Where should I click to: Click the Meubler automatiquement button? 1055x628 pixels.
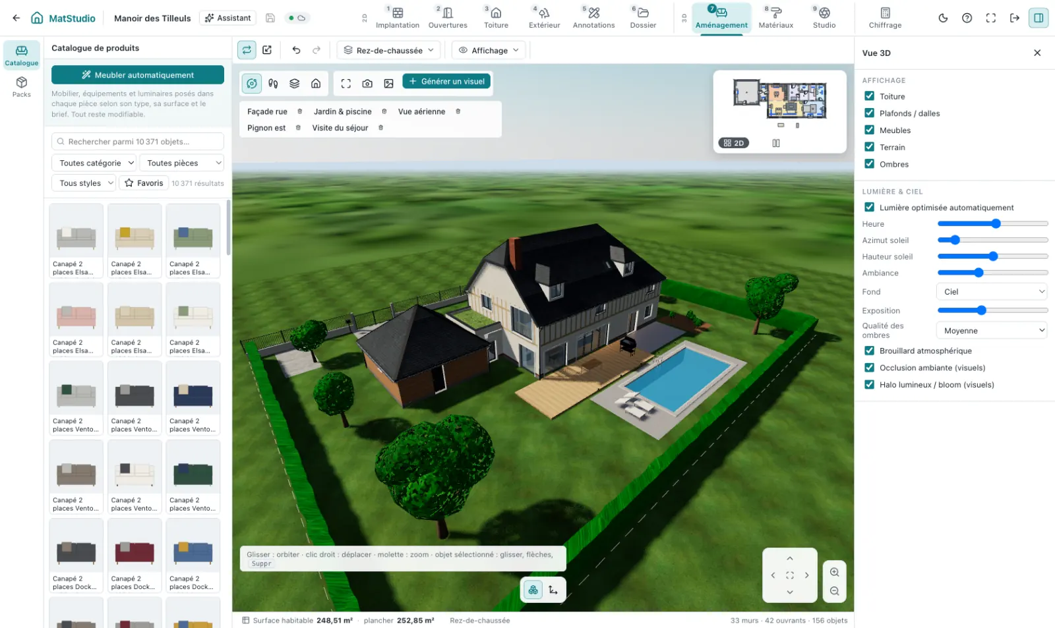click(138, 75)
